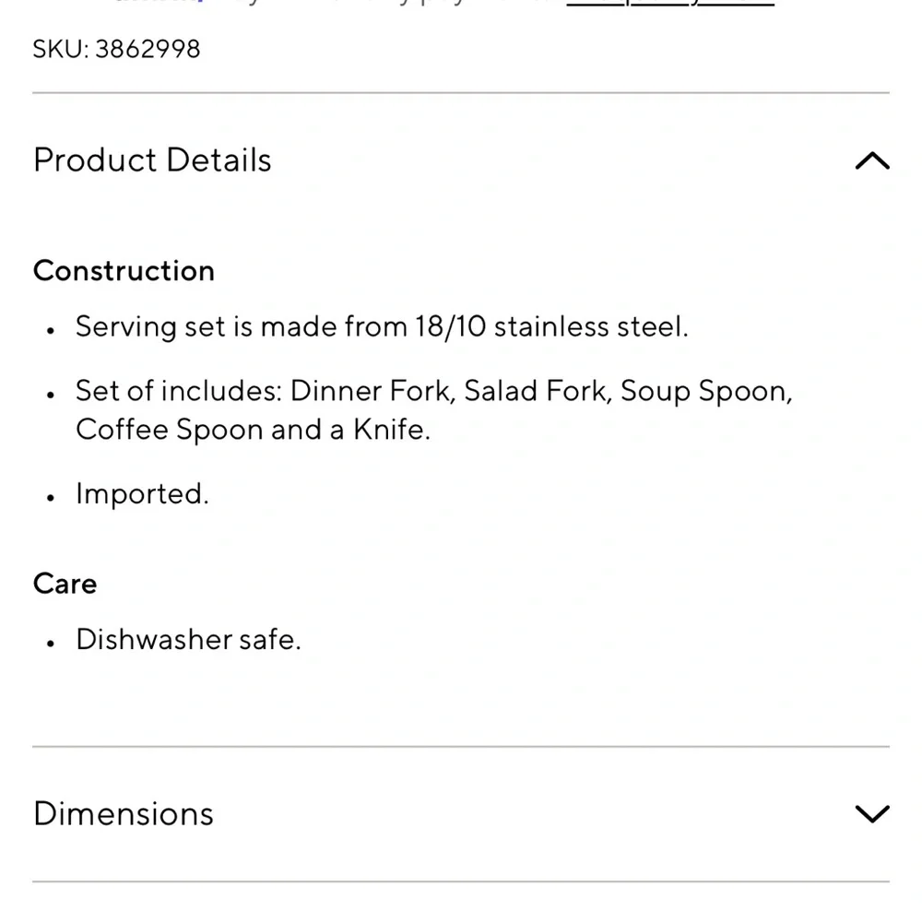
Task: Click the bullet before 'Imported.'
Action: point(52,497)
